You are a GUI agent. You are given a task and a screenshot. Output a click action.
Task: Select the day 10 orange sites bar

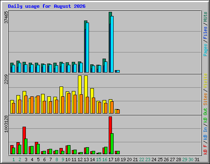(69, 103)
